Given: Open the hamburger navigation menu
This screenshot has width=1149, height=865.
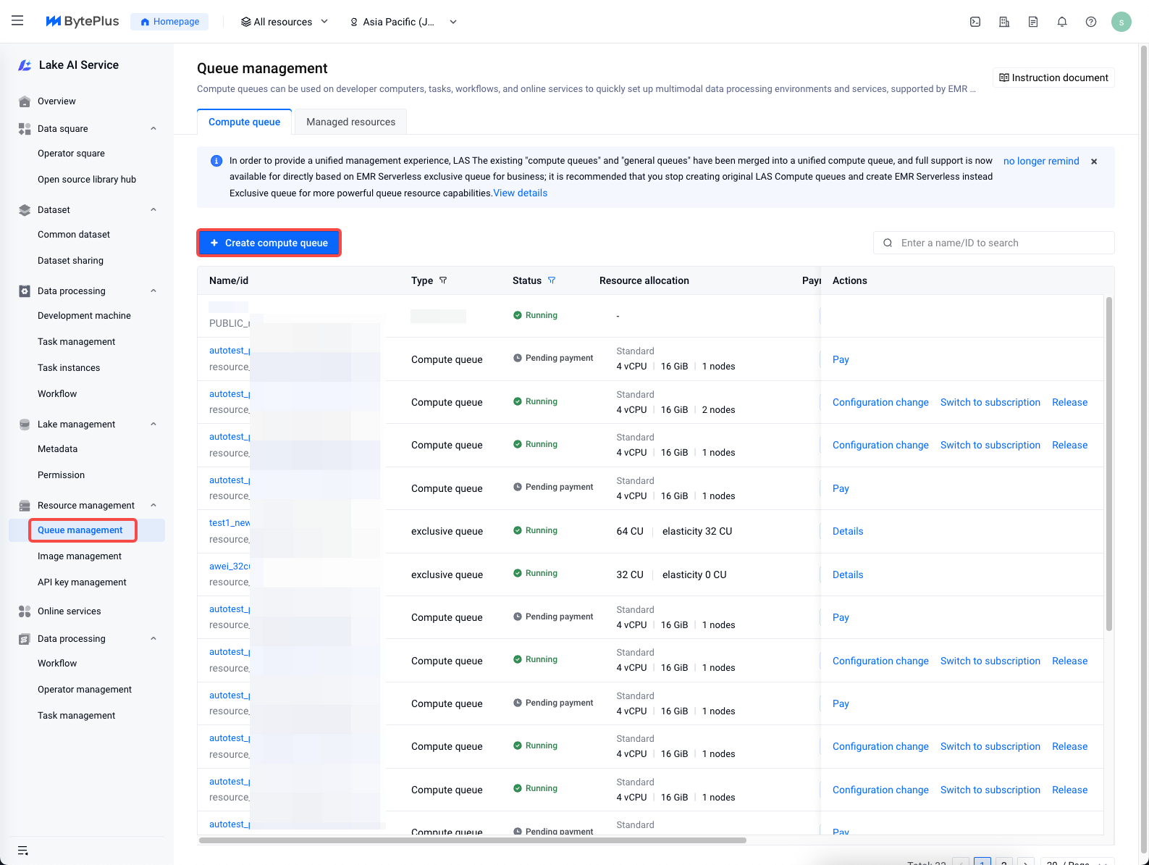Looking at the screenshot, I should tap(17, 21).
